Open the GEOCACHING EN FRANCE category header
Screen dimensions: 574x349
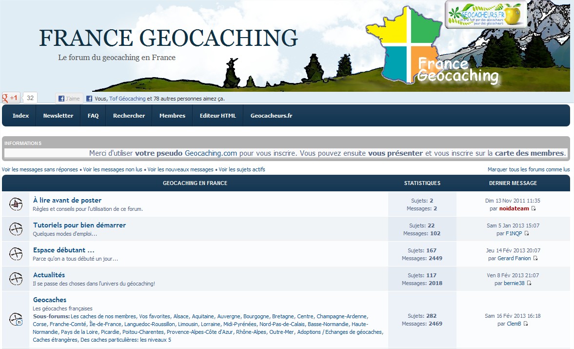point(195,183)
